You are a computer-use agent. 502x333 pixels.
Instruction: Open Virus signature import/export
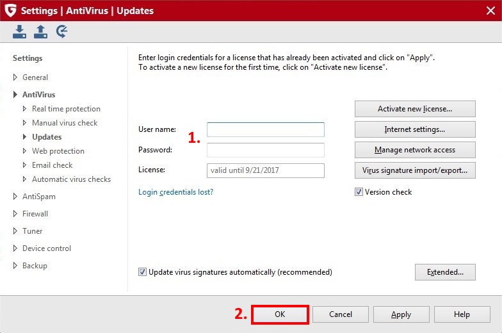pyautogui.click(x=415, y=170)
